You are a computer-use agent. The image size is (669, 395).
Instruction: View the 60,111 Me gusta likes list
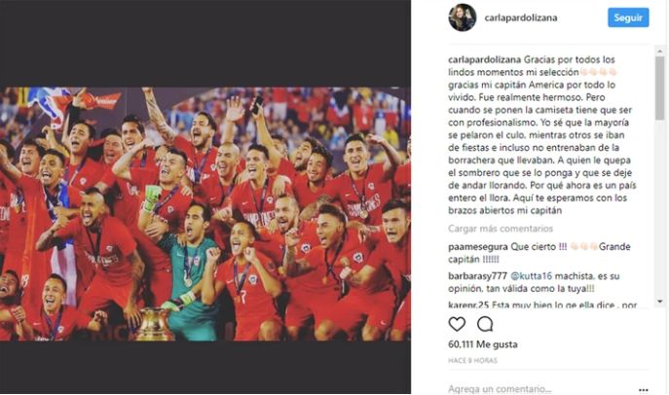pos(483,344)
